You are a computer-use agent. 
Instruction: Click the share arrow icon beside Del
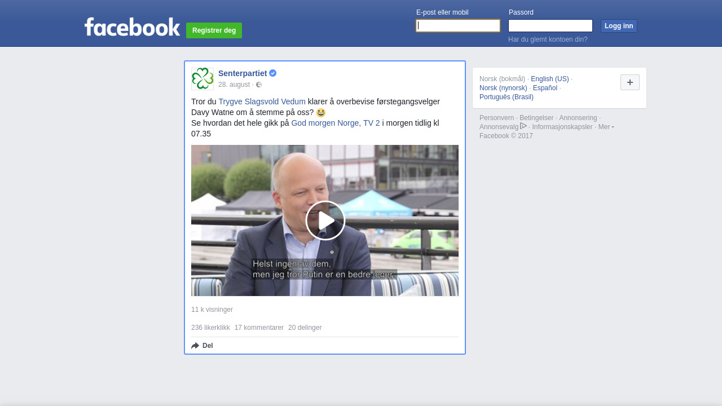[195, 346]
